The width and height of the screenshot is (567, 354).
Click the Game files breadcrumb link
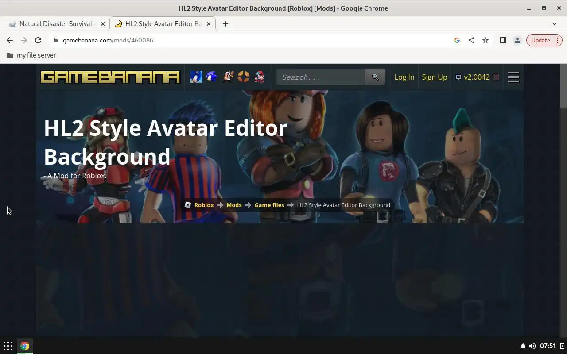point(269,205)
